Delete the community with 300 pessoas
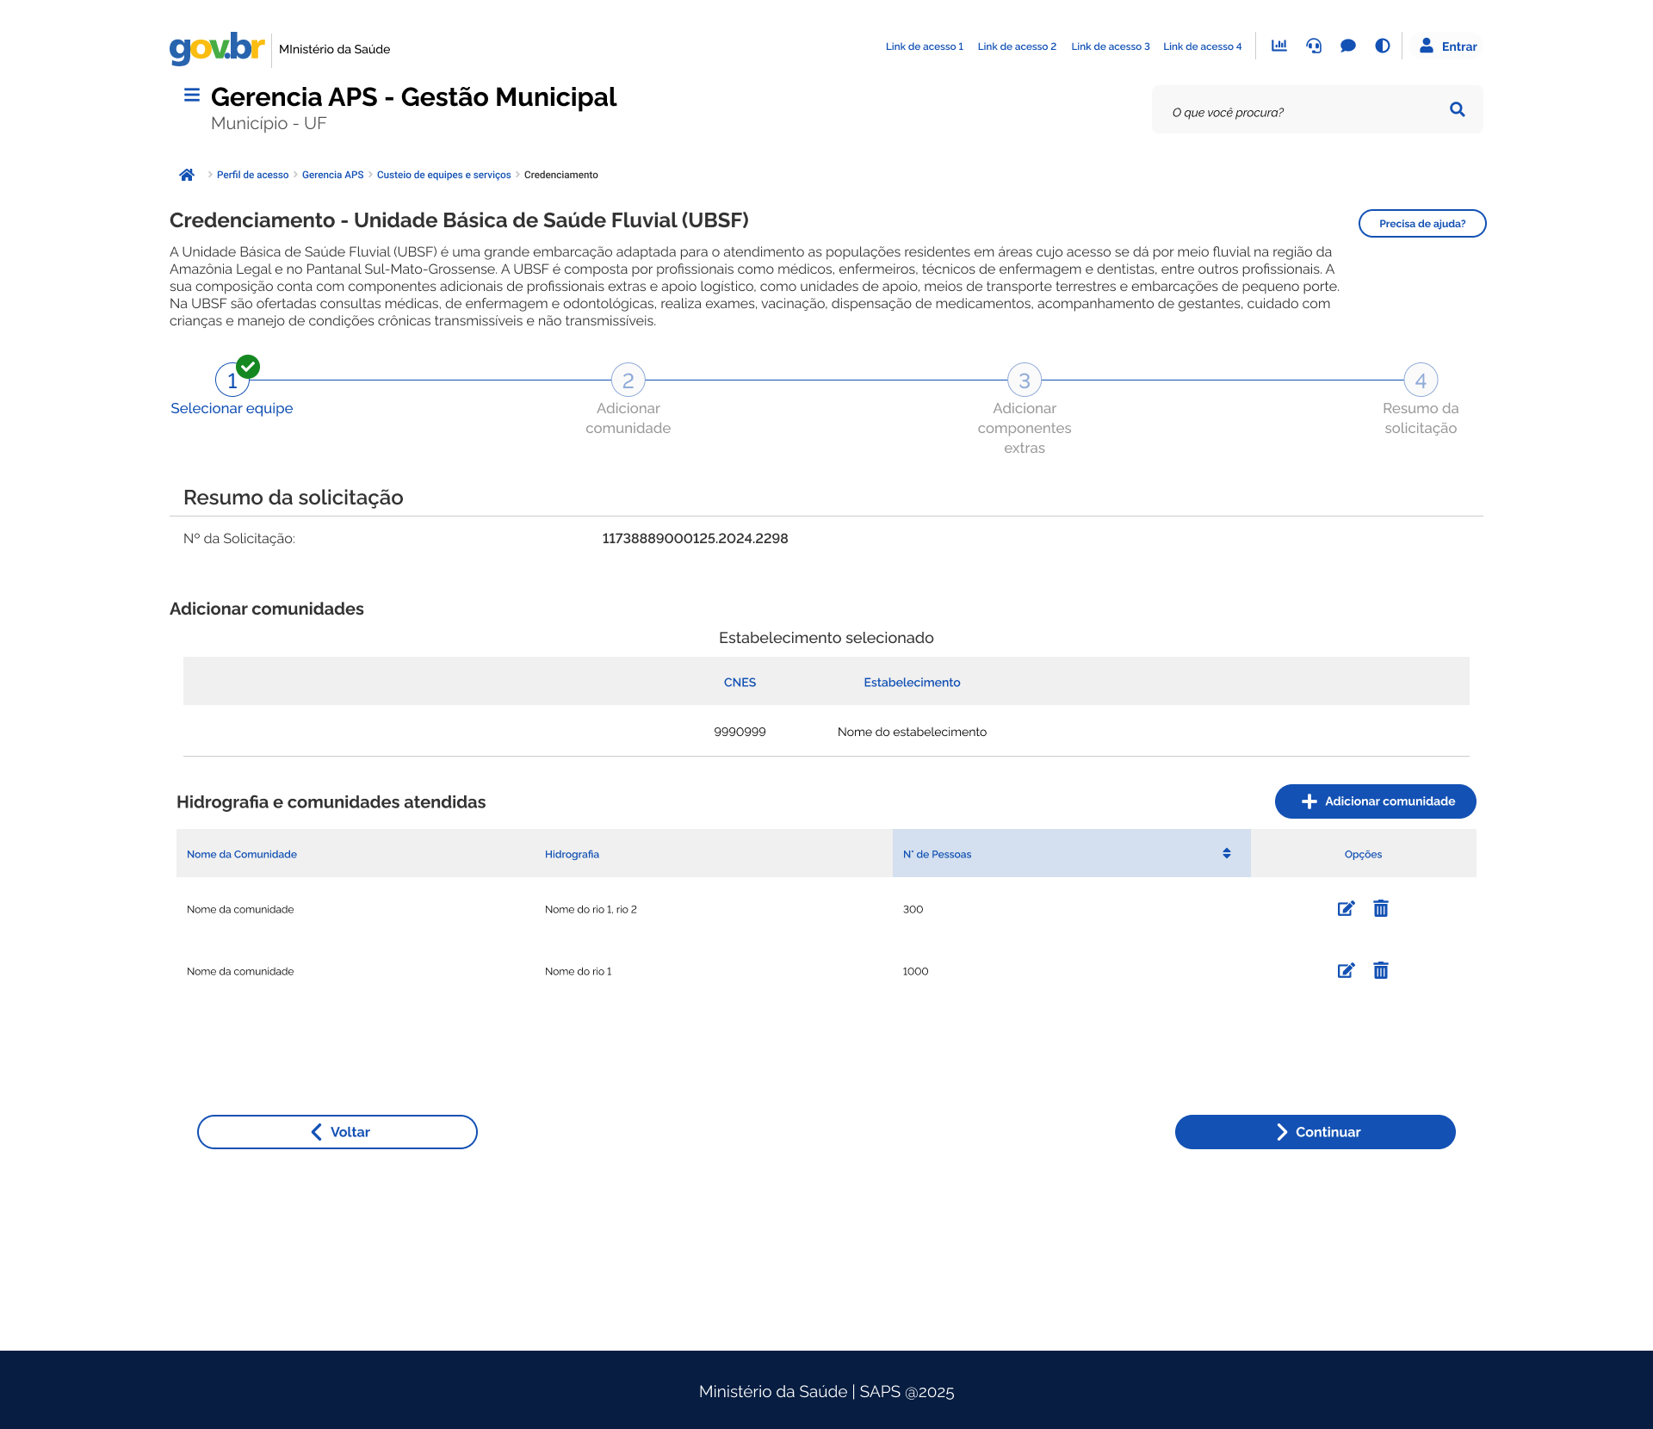This screenshot has height=1429, width=1653. [1381, 909]
